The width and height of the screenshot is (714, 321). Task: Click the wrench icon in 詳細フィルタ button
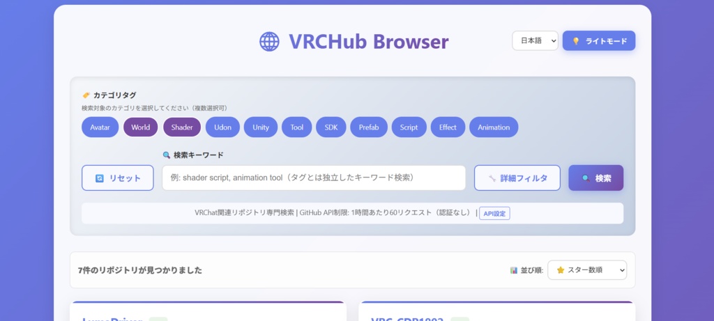coord(492,178)
